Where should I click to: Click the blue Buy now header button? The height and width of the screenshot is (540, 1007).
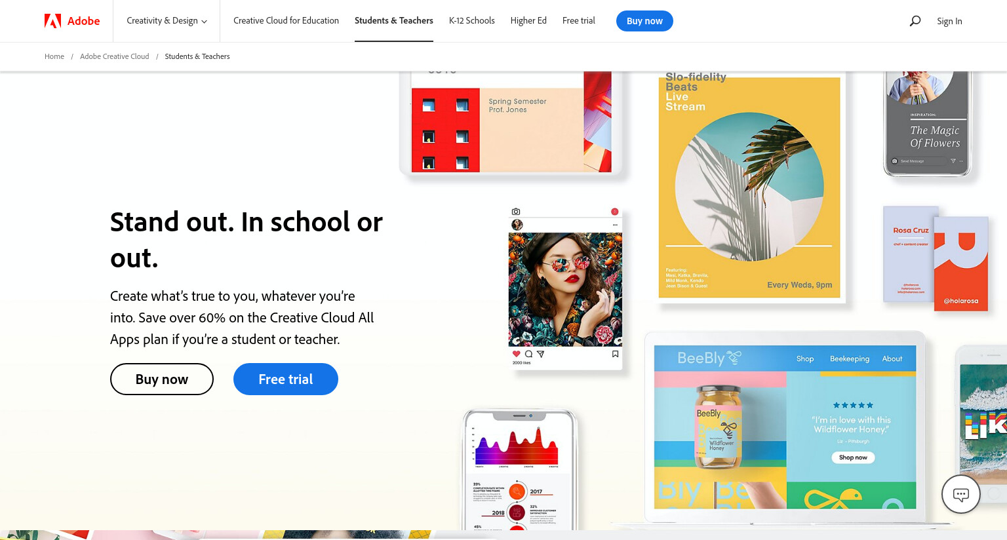click(x=644, y=21)
